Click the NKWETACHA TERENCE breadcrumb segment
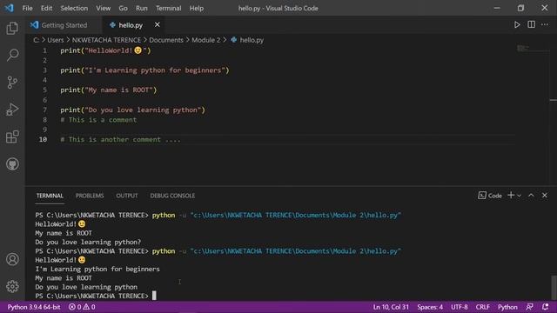 [106, 40]
